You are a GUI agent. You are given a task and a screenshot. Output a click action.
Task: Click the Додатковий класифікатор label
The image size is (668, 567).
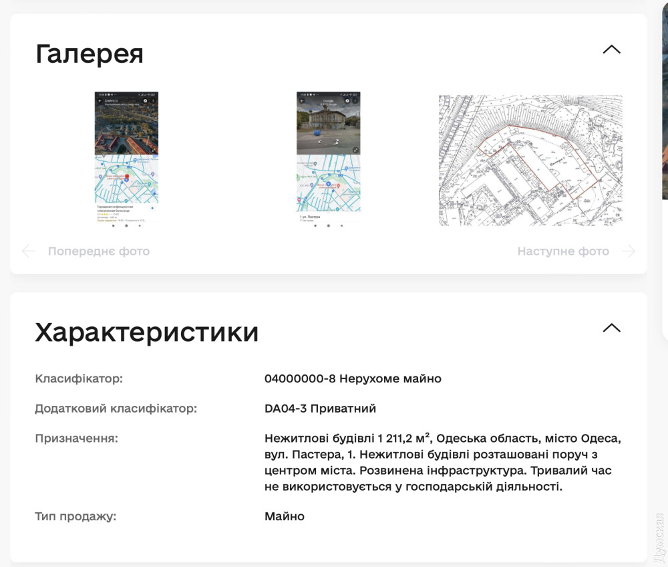116,409
